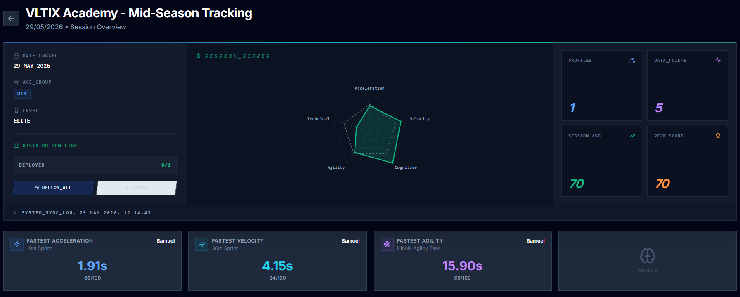Click the 66/100 score under 1.91s

(x=92, y=278)
